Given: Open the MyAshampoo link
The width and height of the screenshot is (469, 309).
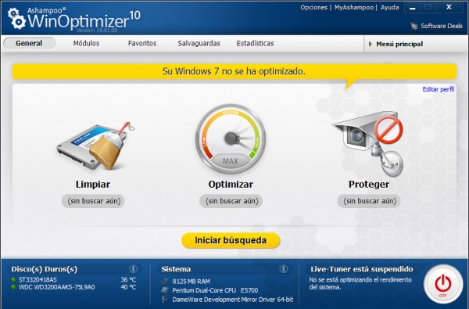Looking at the screenshot, I should (x=354, y=8).
